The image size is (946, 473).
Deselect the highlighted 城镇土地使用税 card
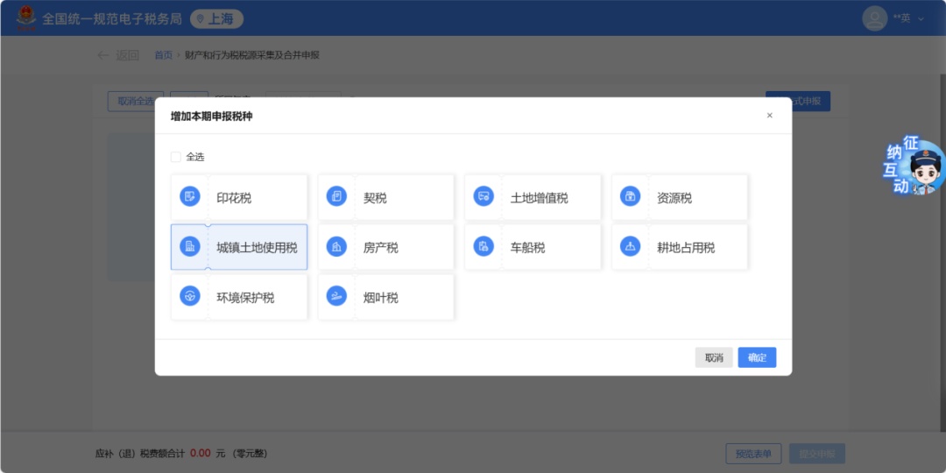point(239,247)
